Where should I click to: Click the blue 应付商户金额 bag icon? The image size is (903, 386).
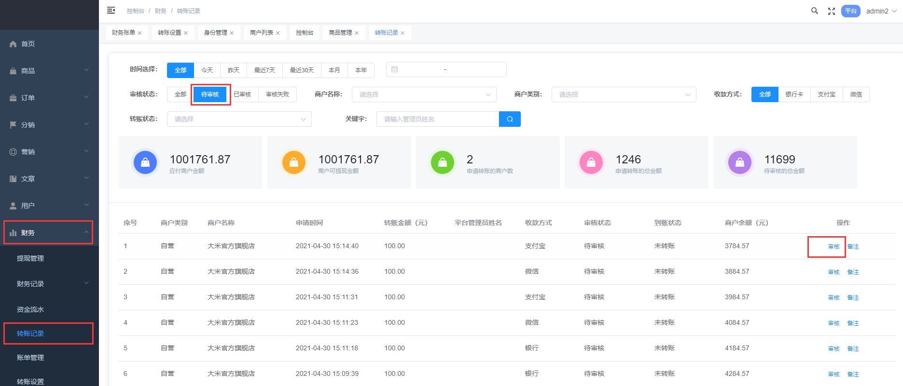[145, 162]
